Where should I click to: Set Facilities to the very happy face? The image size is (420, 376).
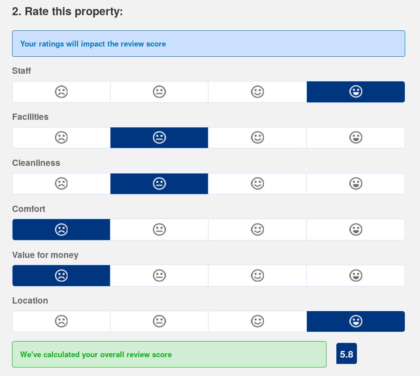coord(356,138)
